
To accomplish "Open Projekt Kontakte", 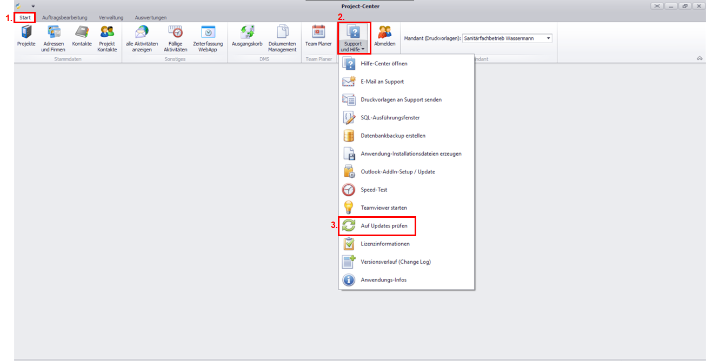I will click(107, 38).
